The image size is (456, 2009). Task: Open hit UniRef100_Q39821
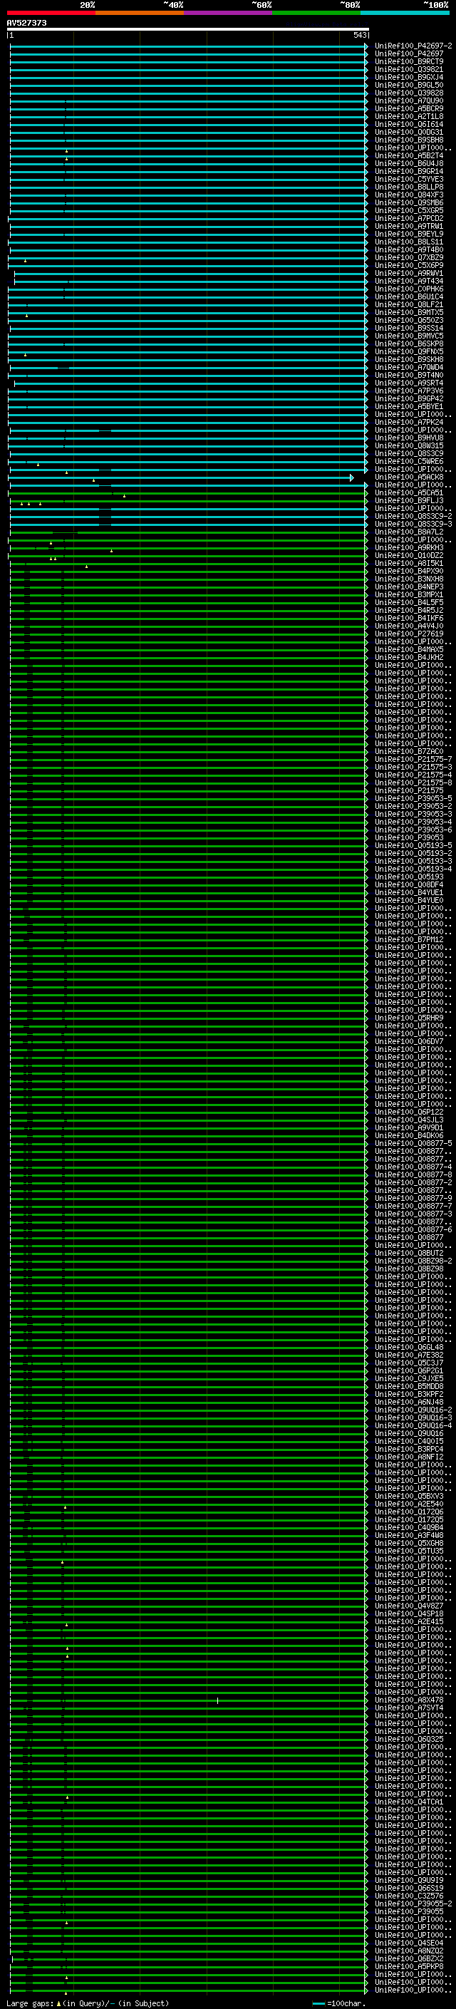[x=409, y=69]
